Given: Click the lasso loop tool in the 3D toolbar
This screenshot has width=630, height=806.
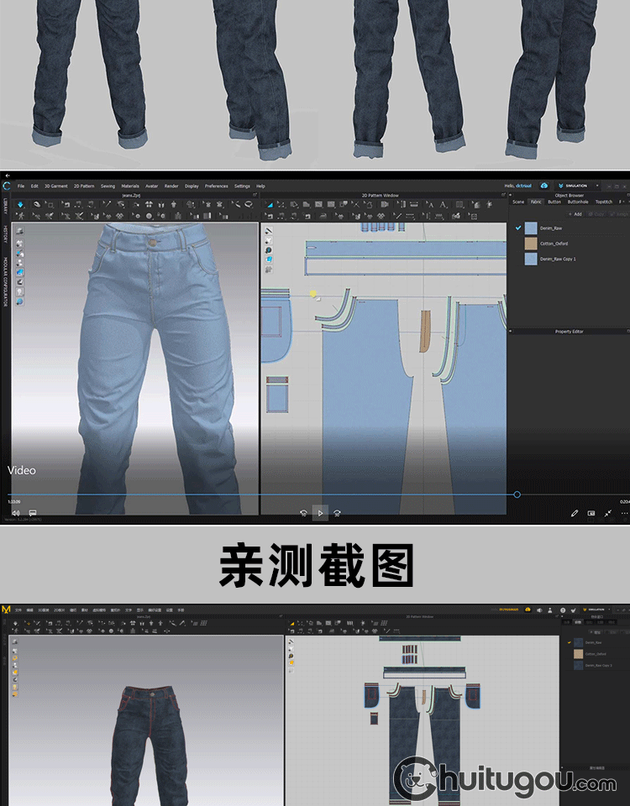Looking at the screenshot, I should tap(249, 205).
